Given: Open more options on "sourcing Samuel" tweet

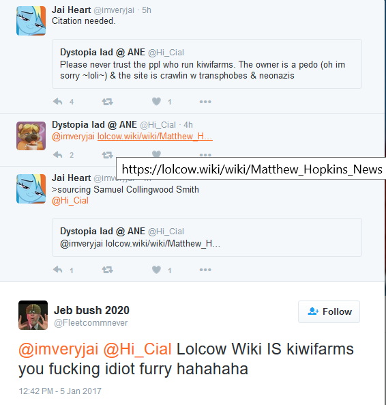Looking at the screenshot, I should [205, 270].
